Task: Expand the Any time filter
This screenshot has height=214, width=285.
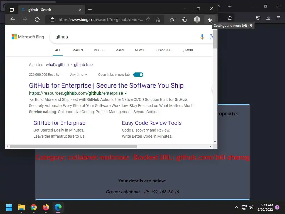Action: pyautogui.click(x=78, y=75)
